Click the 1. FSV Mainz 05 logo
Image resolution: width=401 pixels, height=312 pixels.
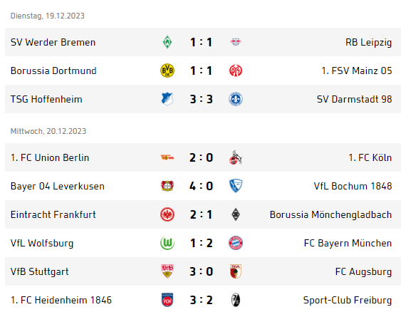coord(236,71)
